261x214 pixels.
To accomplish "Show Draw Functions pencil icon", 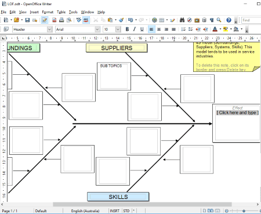I will pos(173,20).
